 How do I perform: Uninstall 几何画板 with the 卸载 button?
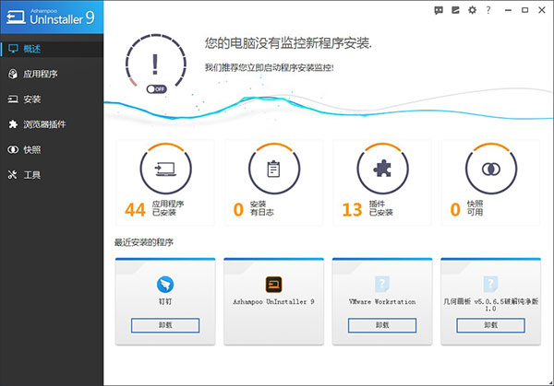(491, 325)
